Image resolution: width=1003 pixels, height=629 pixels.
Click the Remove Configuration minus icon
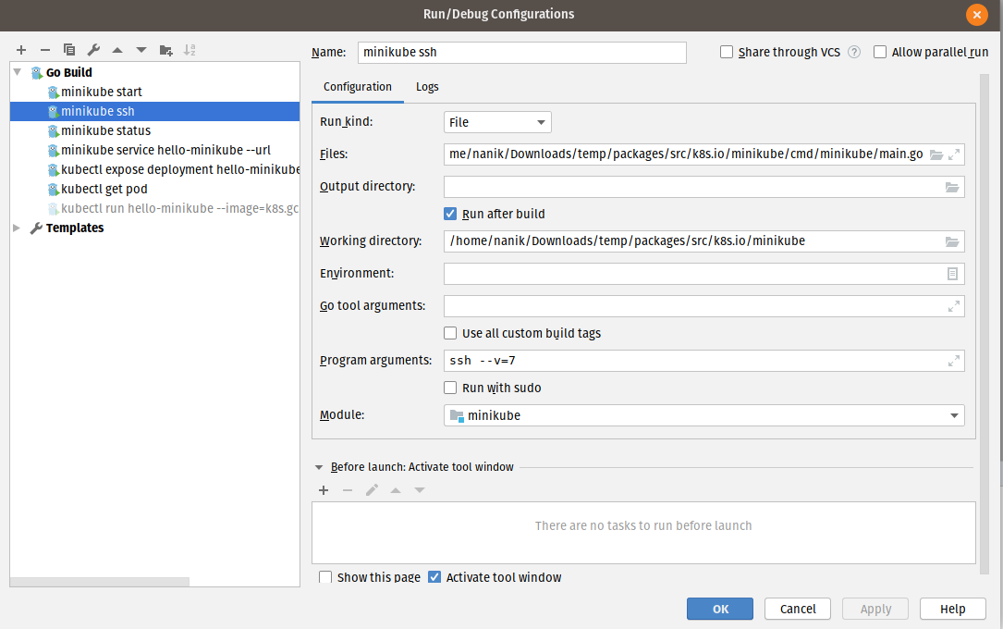coord(45,50)
